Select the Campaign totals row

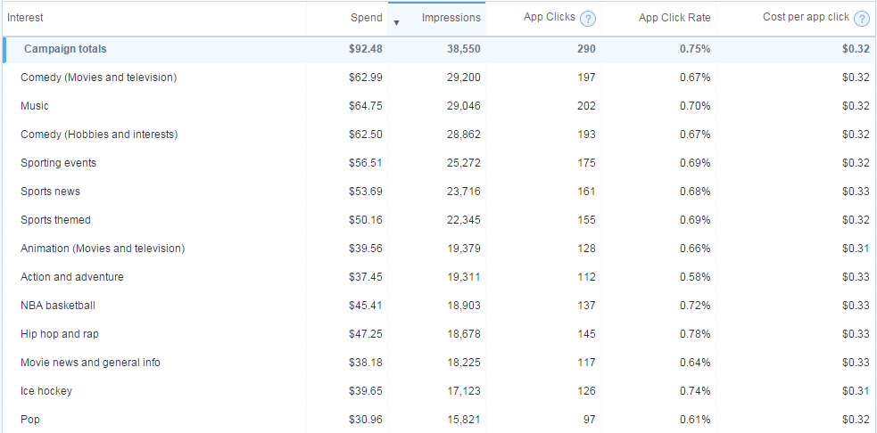[x=65, y=49]
